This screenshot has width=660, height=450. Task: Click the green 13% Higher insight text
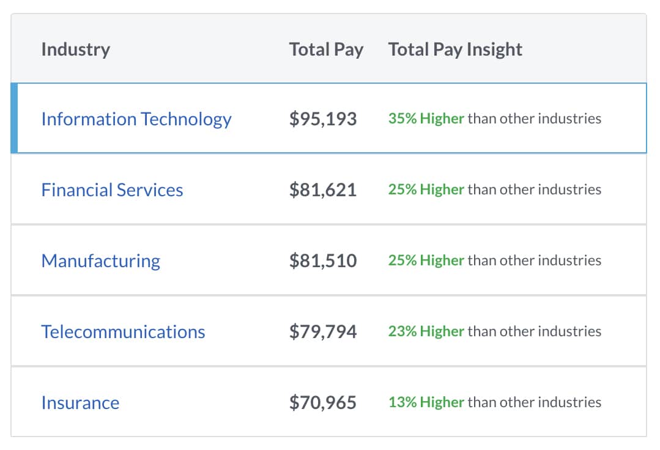point(426,402)
